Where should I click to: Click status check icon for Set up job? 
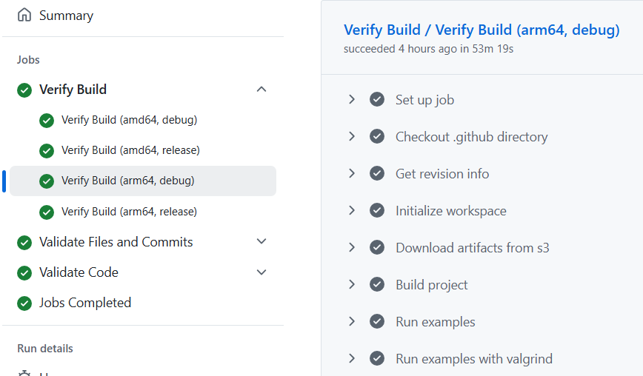(x=377, y=100)
